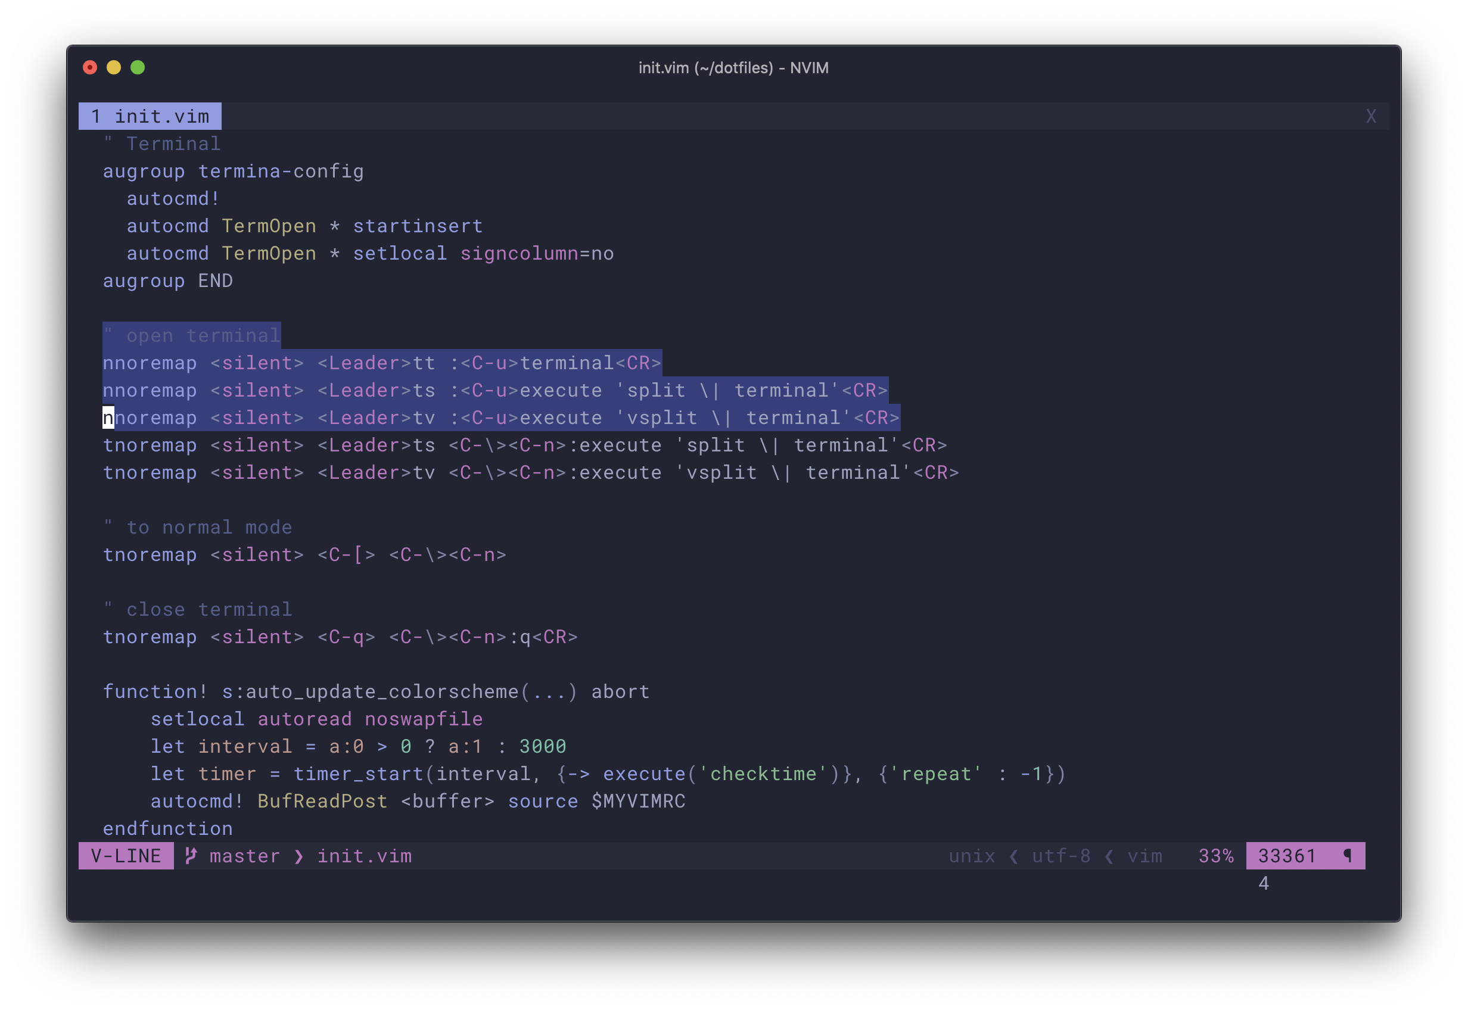
Task: Click the left chevron before vim filetype
Action: 1109,856
